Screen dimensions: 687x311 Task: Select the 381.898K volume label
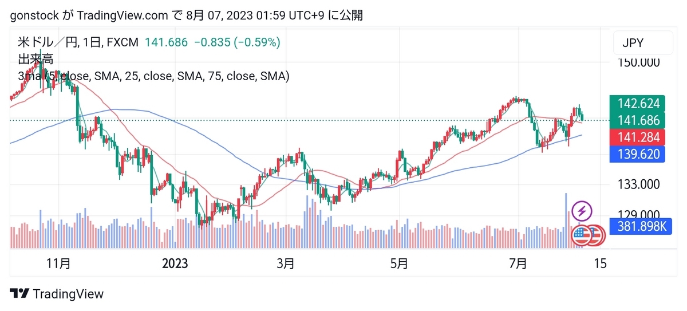(638, 227)
